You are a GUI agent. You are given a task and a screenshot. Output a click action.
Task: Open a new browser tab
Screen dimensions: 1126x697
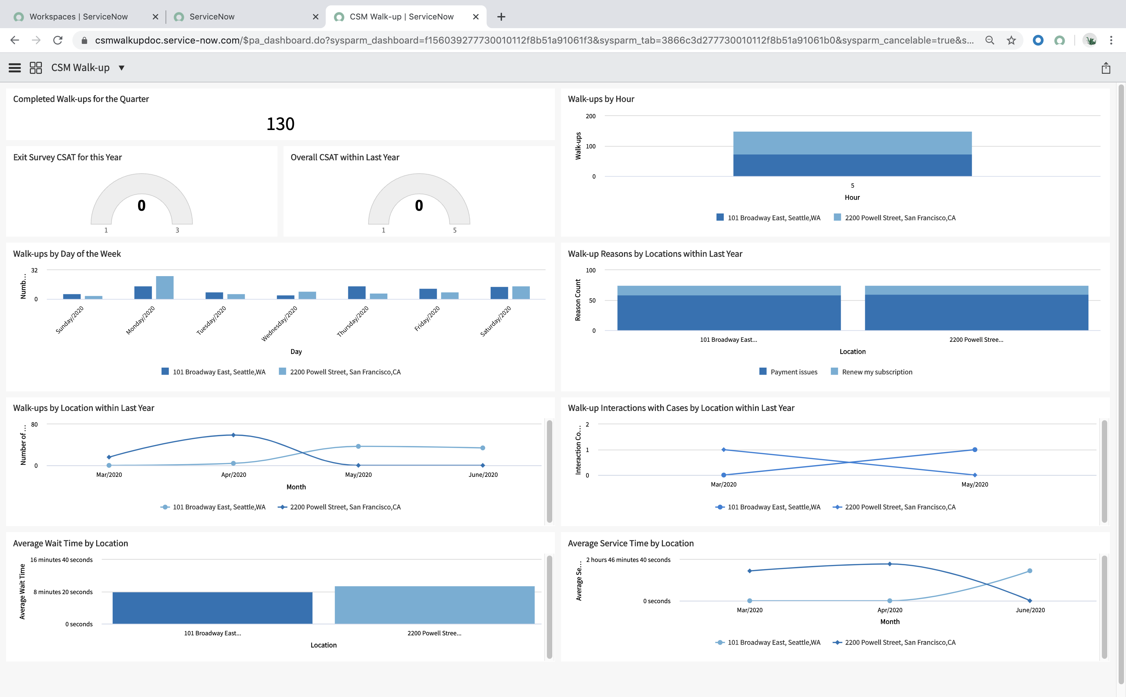(x=501, y=17)
